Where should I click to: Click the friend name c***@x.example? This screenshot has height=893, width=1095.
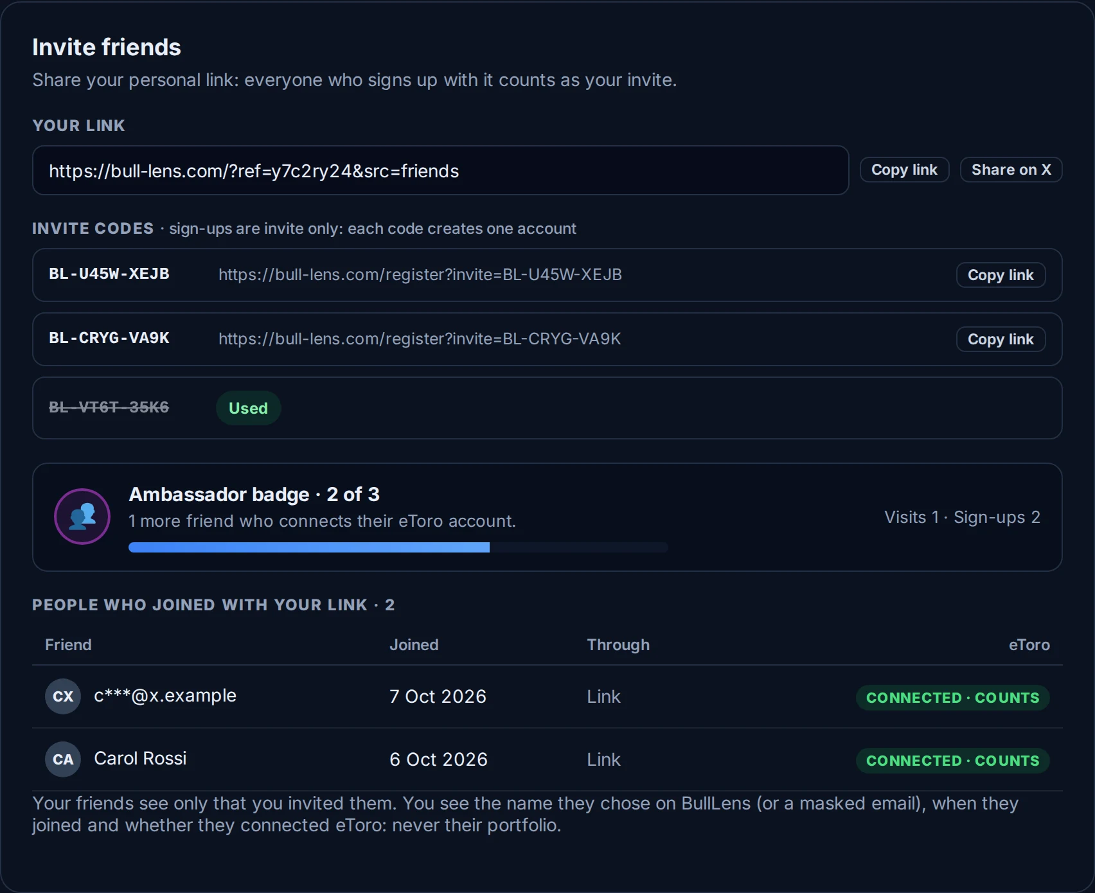(165, 695)
